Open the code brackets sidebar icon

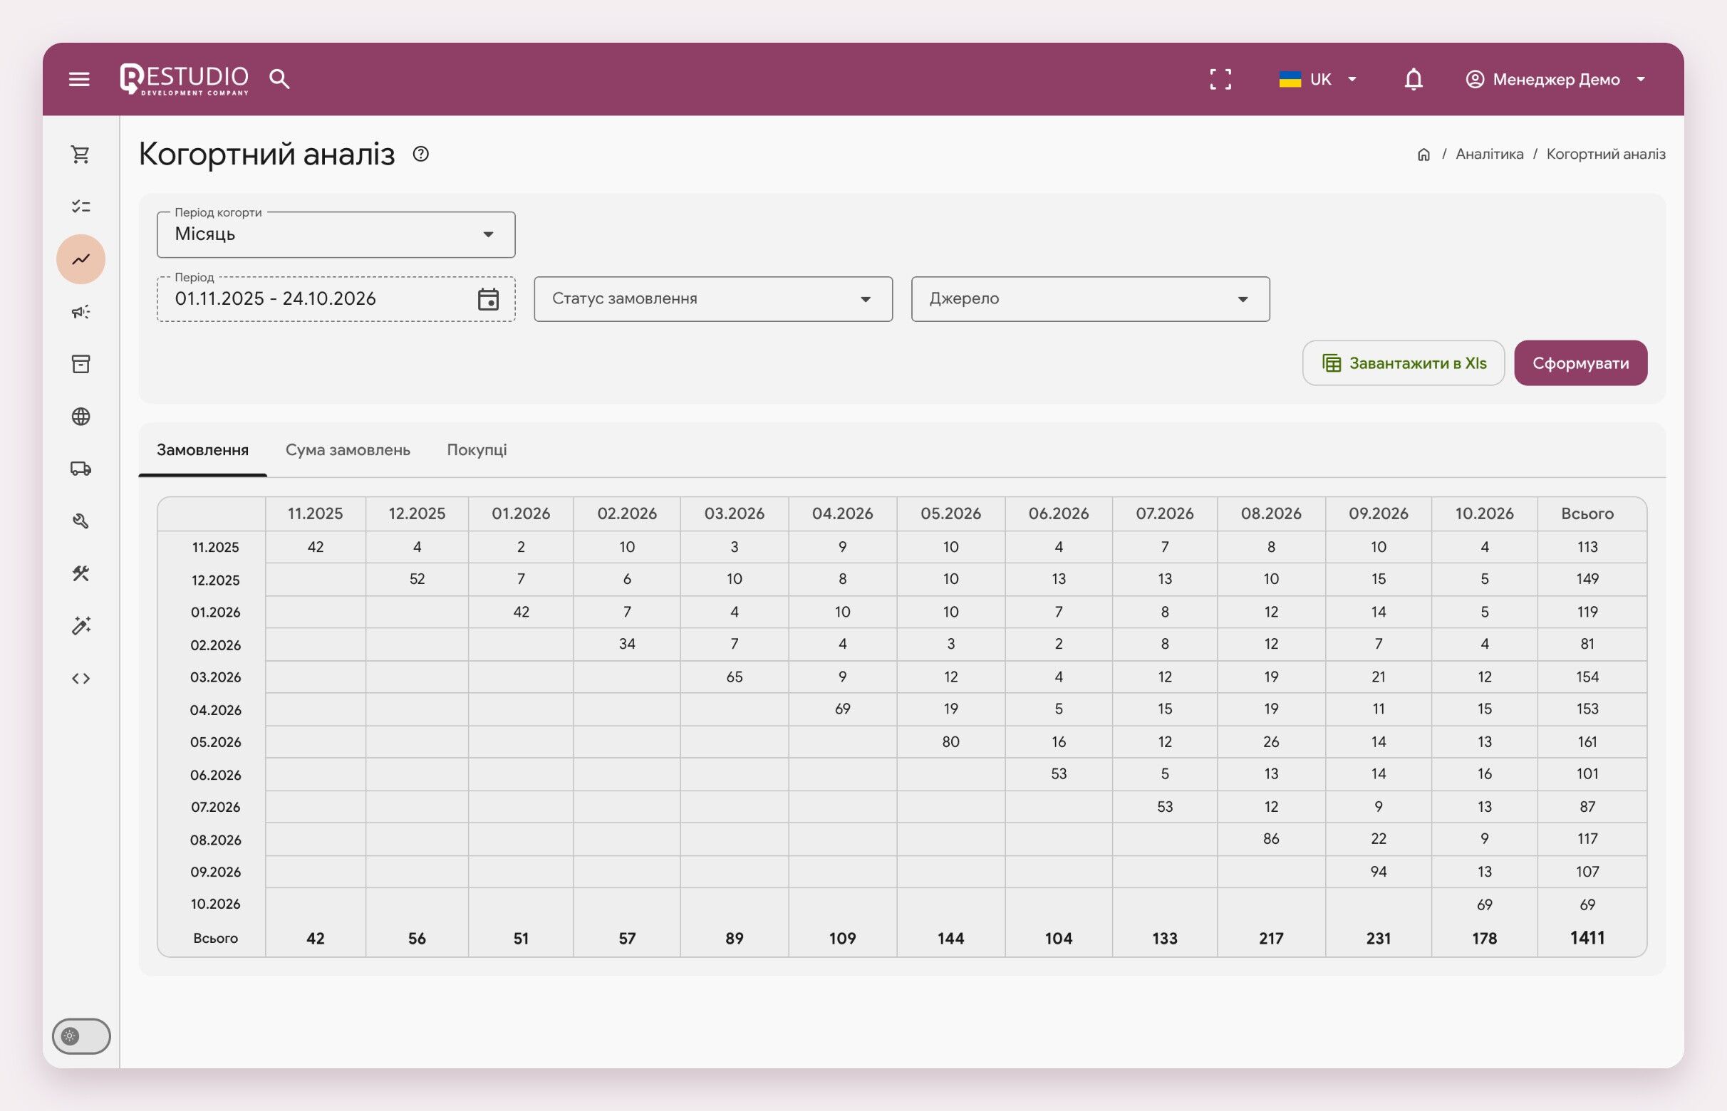[x=81, y=678]
